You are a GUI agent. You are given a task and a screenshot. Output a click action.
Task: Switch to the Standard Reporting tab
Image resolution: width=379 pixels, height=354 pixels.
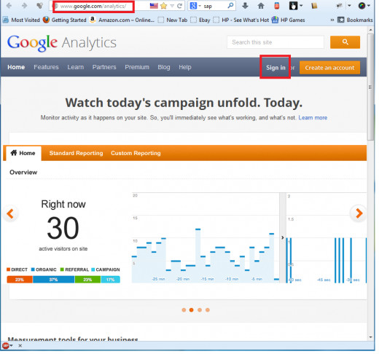pos(76,153)
